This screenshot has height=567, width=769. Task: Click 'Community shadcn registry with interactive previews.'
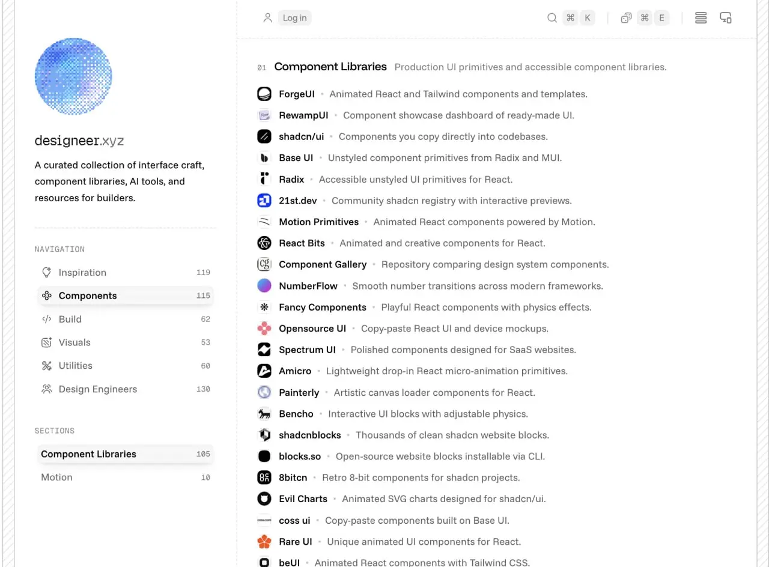pos(452,201)
